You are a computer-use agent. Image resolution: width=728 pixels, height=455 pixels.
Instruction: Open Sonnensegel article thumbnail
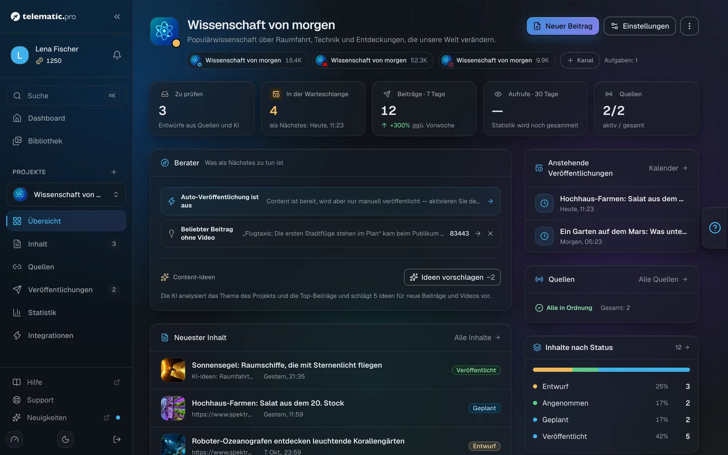[173, 370]
